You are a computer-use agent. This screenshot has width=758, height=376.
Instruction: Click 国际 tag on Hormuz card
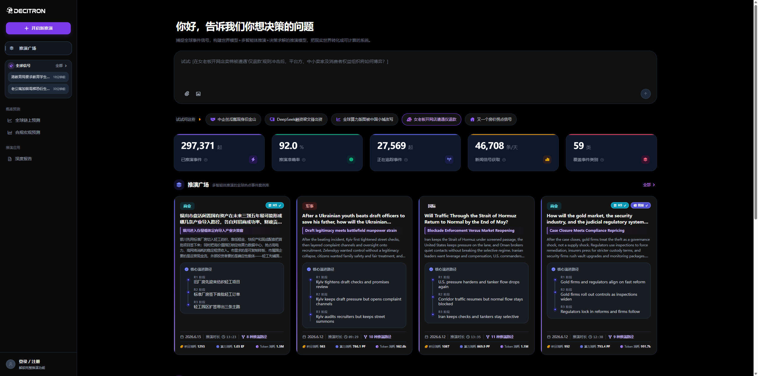coord(432,206)
